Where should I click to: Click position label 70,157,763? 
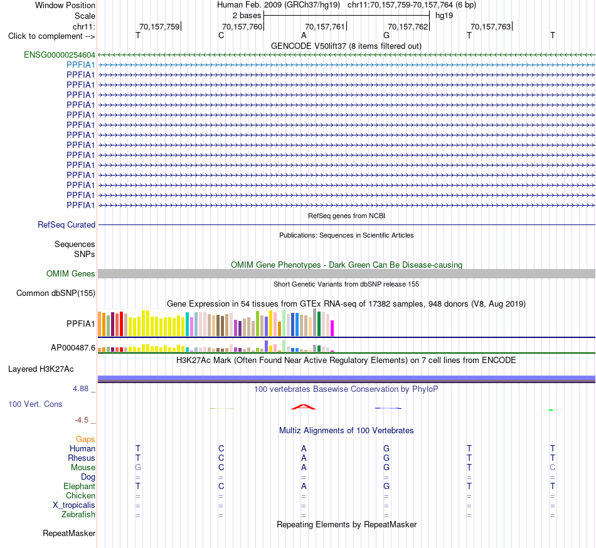[491, 26]
